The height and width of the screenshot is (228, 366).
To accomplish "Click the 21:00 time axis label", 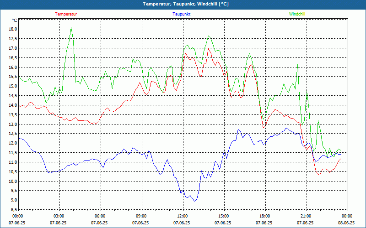I will click(x=306, y=216).
